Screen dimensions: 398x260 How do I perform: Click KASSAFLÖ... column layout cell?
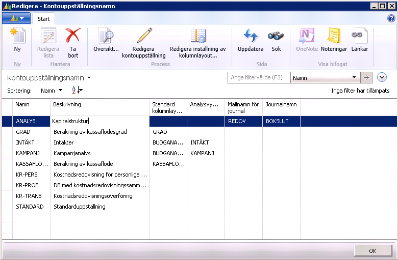tap(168, 164)
